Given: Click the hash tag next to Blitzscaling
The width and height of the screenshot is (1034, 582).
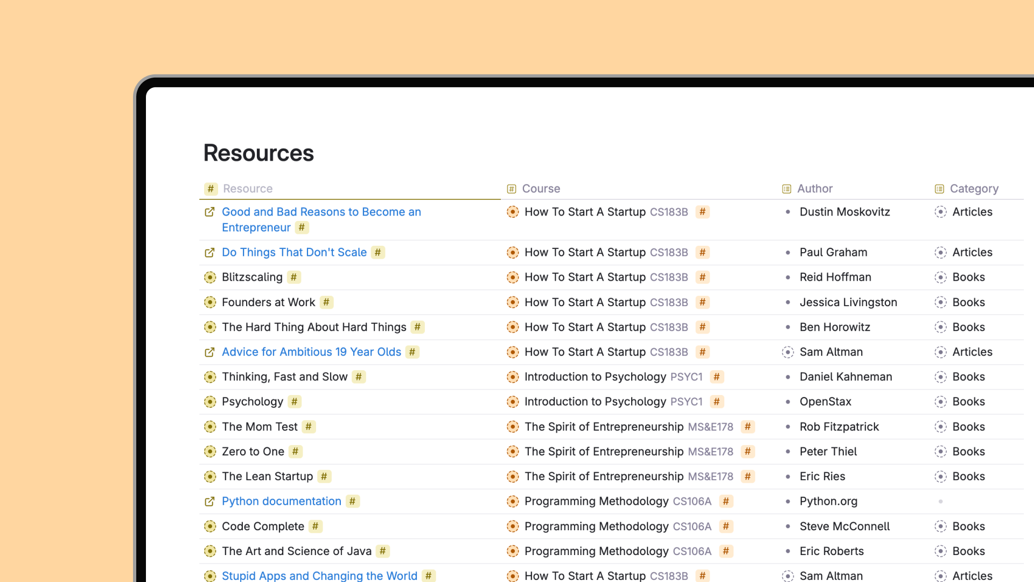Looking at the screenshot, I should pyautogui.click(x=294, y=278).
